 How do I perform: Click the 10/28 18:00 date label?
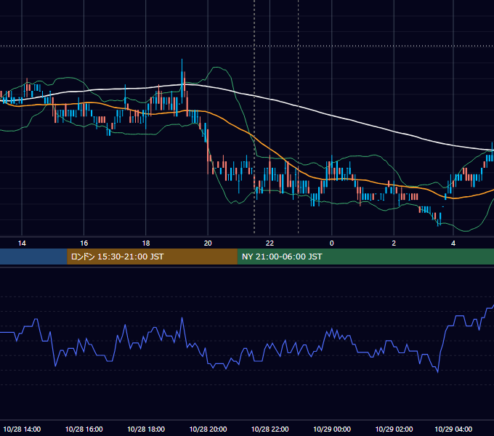pos(146,429)
